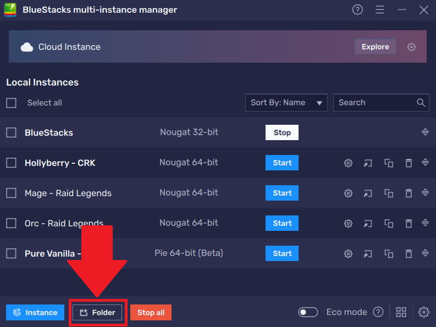Image resolution: width=436 pixels, height=327 pixels.
Task: Click the Explore button
Action: (x=376, y=47)
